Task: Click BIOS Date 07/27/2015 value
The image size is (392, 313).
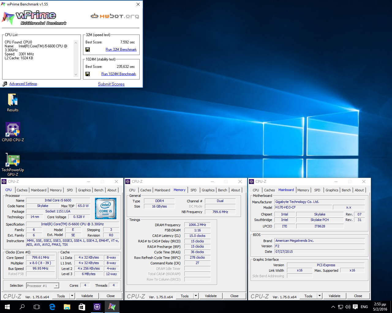Action: 320,252
